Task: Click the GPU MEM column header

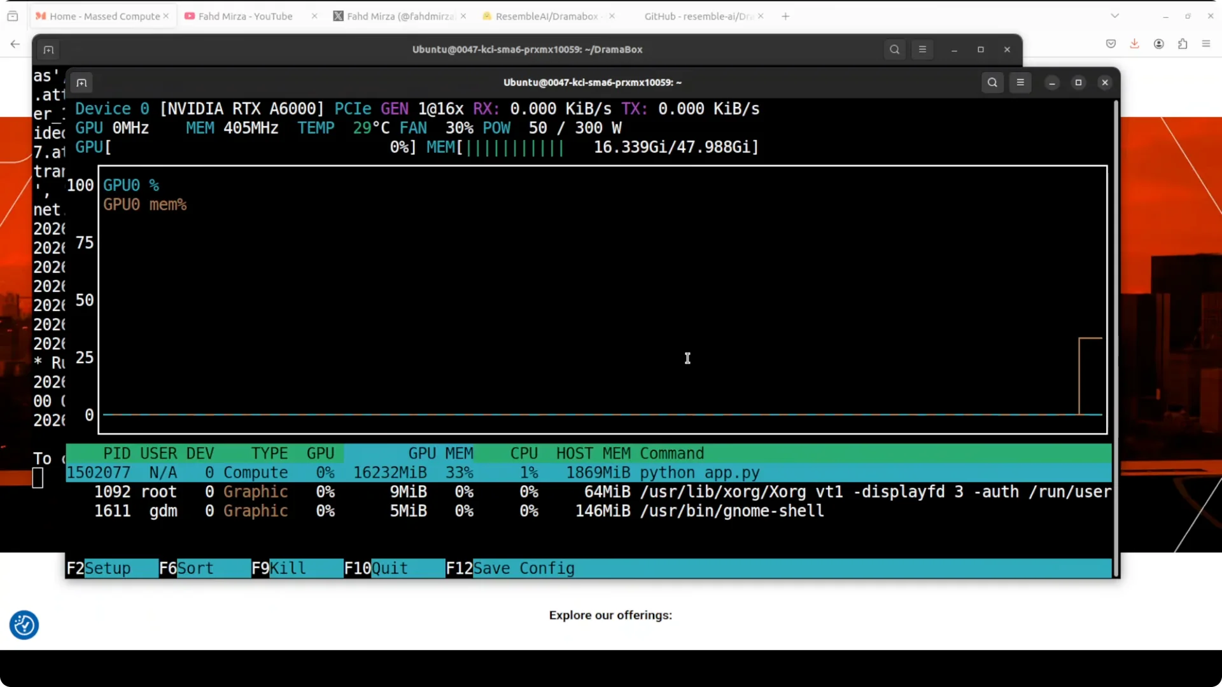Action: [440, 454]
